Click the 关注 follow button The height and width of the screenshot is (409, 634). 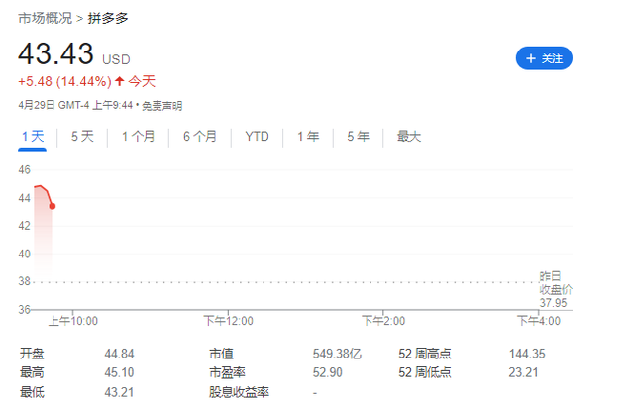pos(544,58)
